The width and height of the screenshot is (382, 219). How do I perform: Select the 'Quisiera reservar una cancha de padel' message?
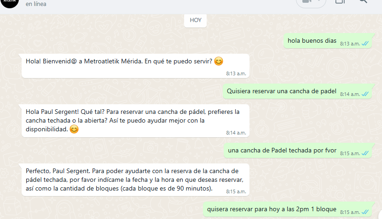297,91
